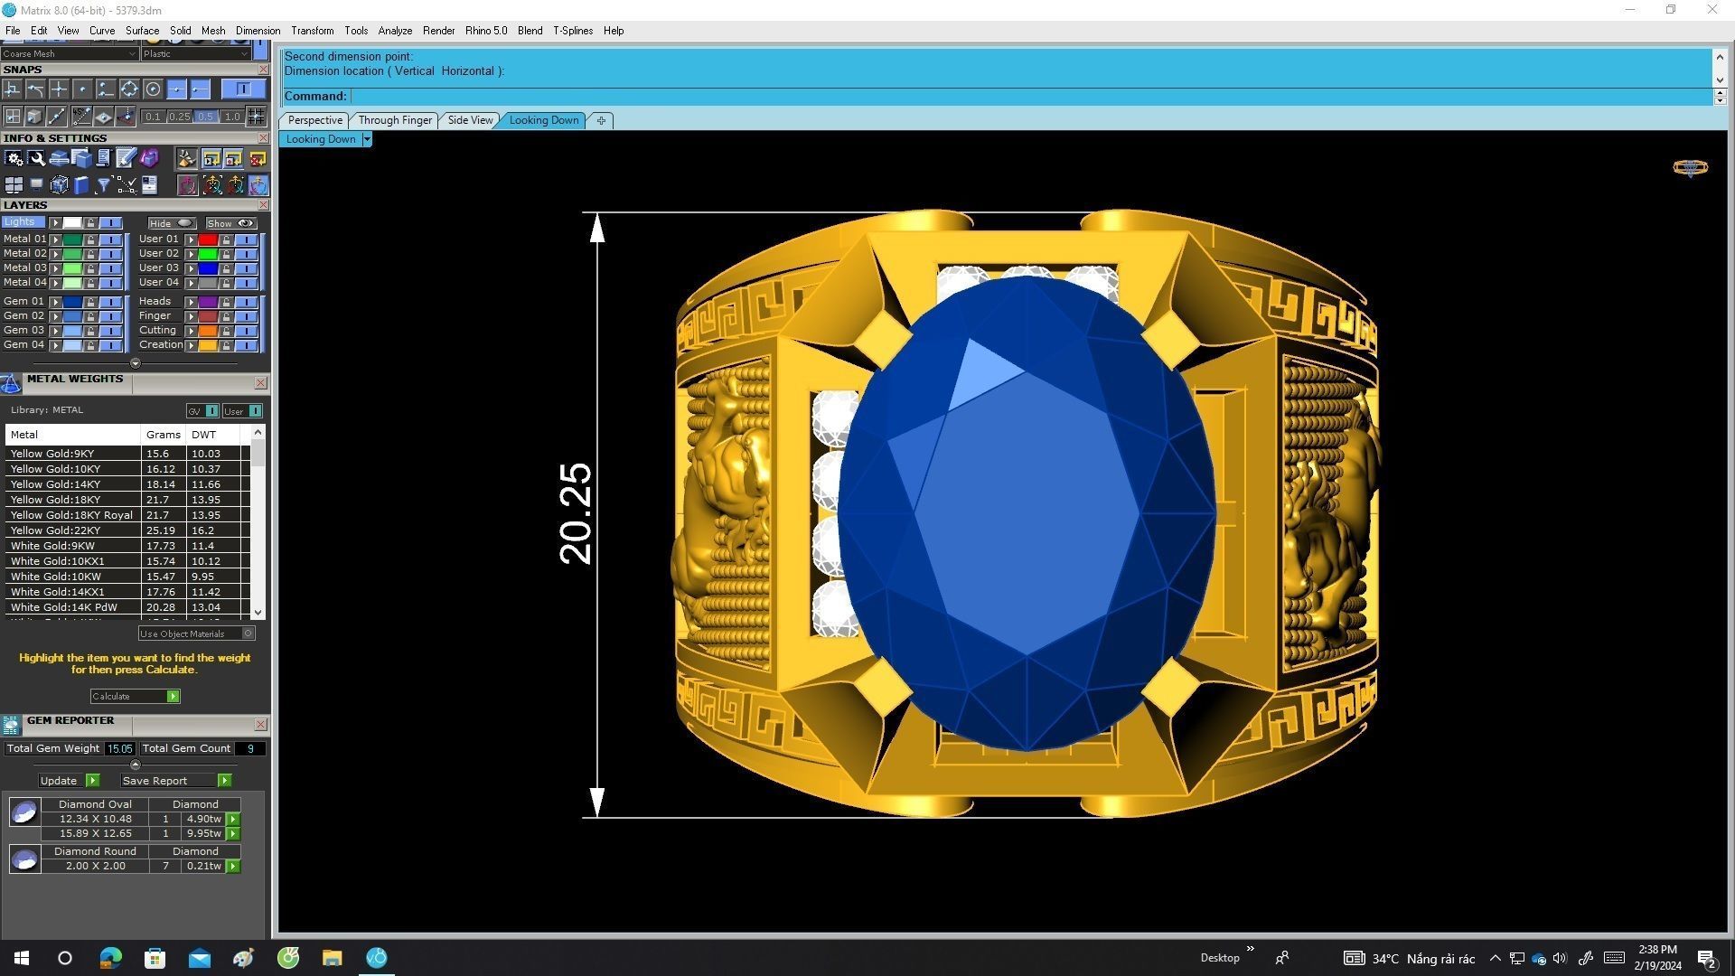Screen dimensions: 1735x976
Task: Expand details for 4.90tw oval diamond
Action: click(233, 819)
